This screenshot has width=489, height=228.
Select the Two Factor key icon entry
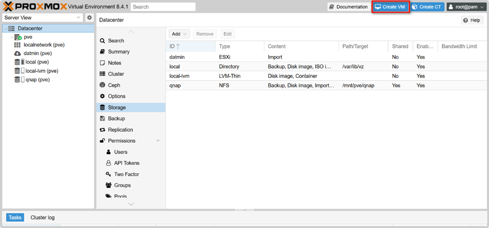click(x=126, y=174)
